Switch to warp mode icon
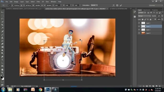164x92 pixels. tap(114, 5)
